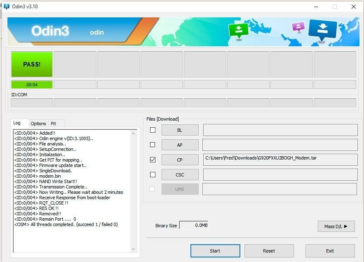364x262 pixels.
Task: Click log line 'Remain Port .... 0'
Action: (45, 219)
